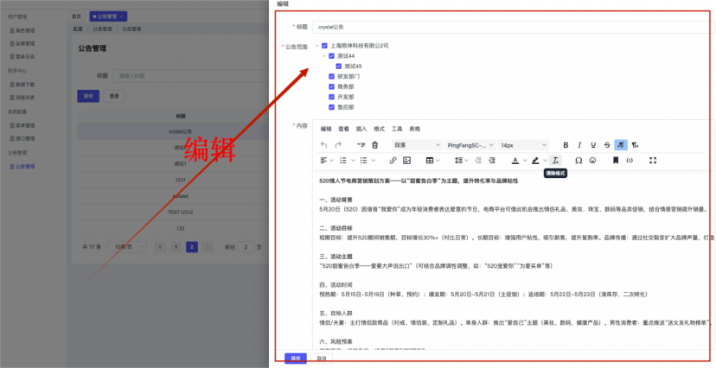The image size is (716, 368).
Task: Enter fullscreen mode in the editor
Action: [x=653, y=161]
